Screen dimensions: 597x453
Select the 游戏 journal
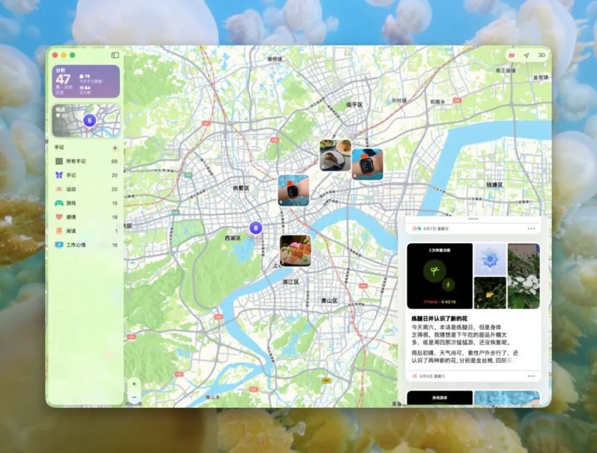pyautogui.click(x=86, y=203)
